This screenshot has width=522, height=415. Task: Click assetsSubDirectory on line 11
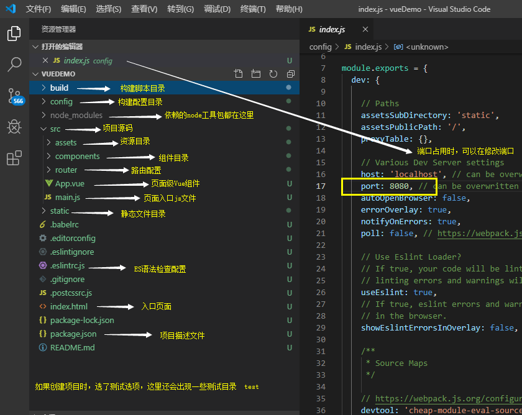point(404,115)
